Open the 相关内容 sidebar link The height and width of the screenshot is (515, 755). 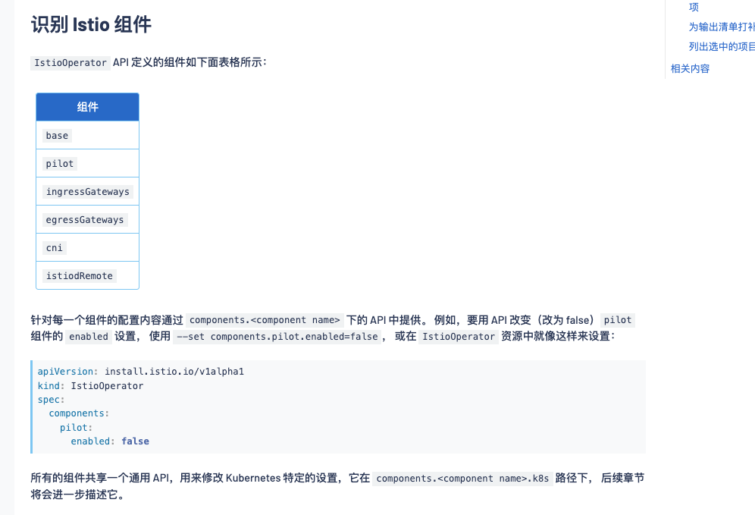pyautogui.click(x=690, y=68)
